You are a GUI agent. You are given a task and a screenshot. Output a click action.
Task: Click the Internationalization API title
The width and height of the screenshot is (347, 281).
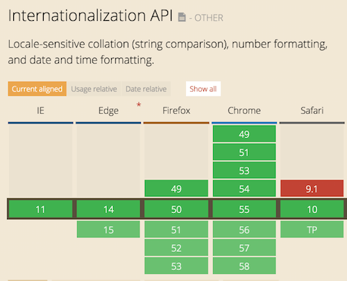pyautogui.click(x=90, y=16)
